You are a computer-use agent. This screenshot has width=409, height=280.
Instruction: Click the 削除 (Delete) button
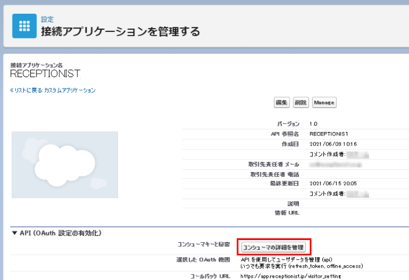301,102
